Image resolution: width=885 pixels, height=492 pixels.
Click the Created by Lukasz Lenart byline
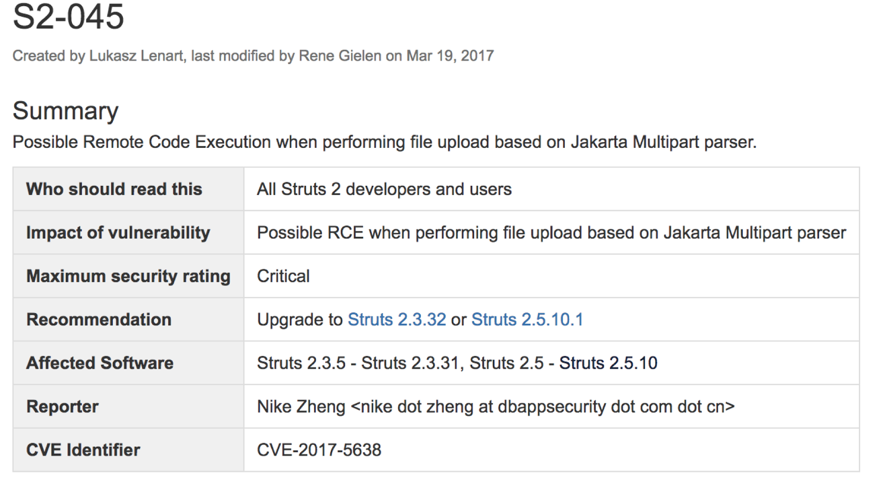coord(253,56)
